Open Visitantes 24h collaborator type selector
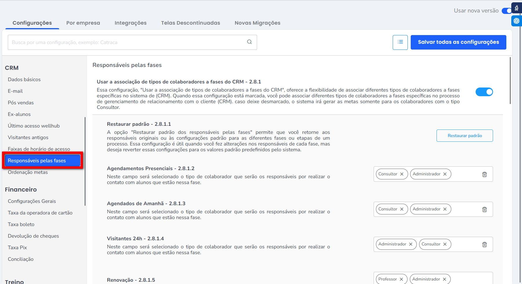 click(x=464, y=244)
